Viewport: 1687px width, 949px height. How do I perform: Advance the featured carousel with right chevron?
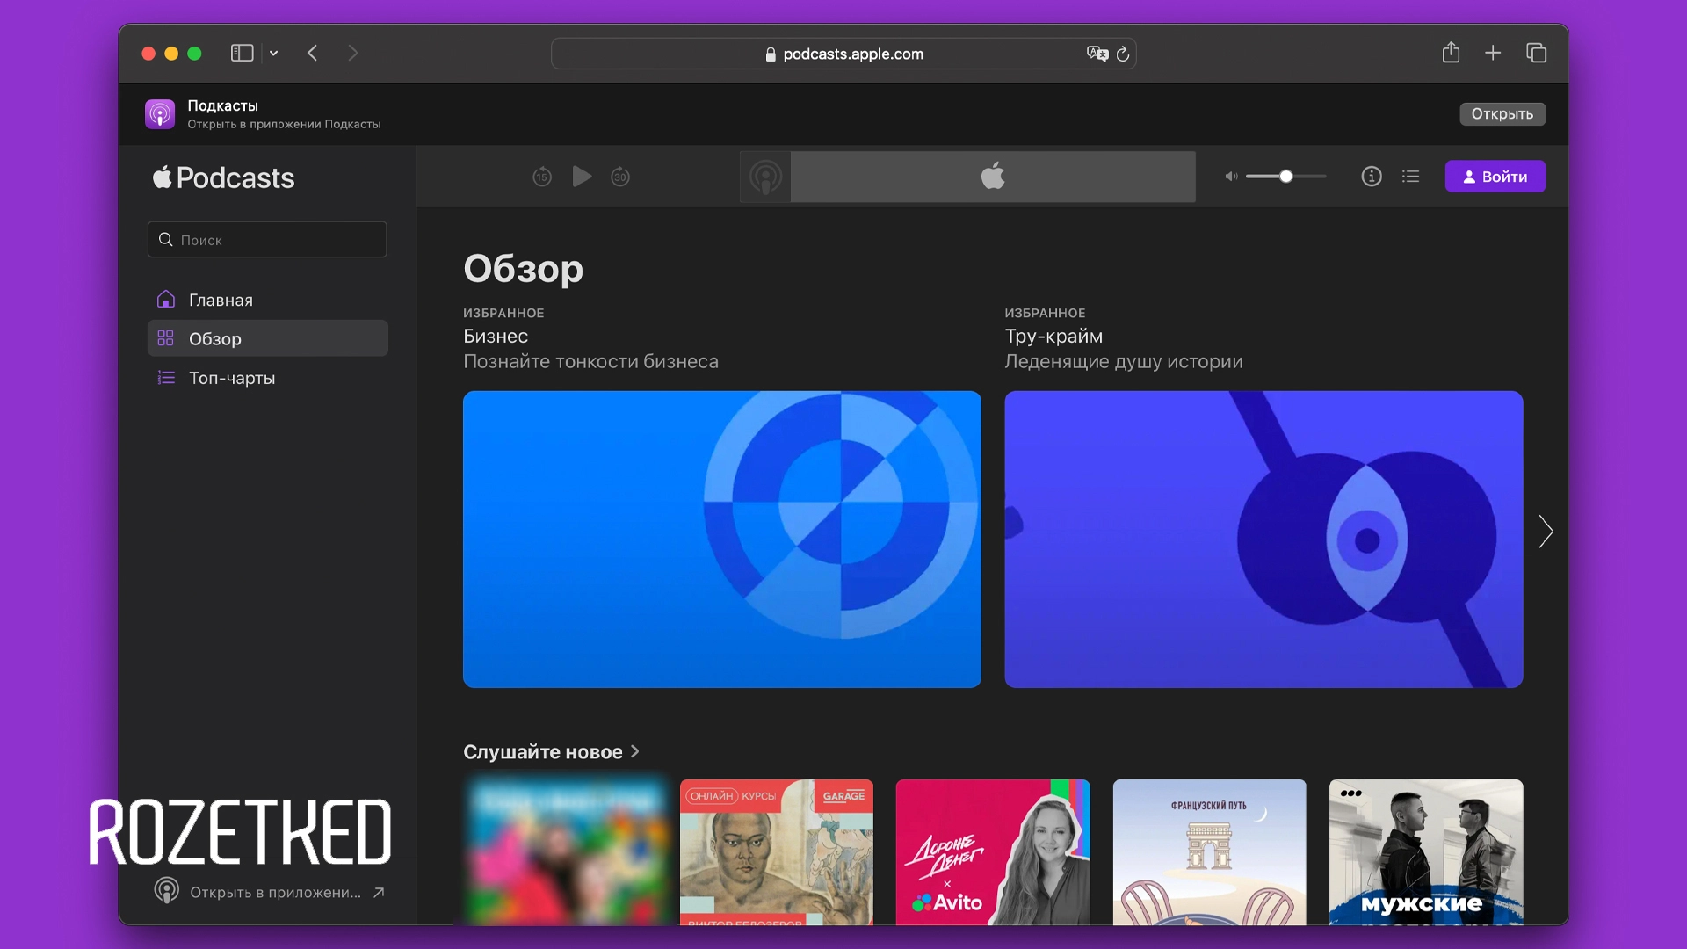(1546, 532)
